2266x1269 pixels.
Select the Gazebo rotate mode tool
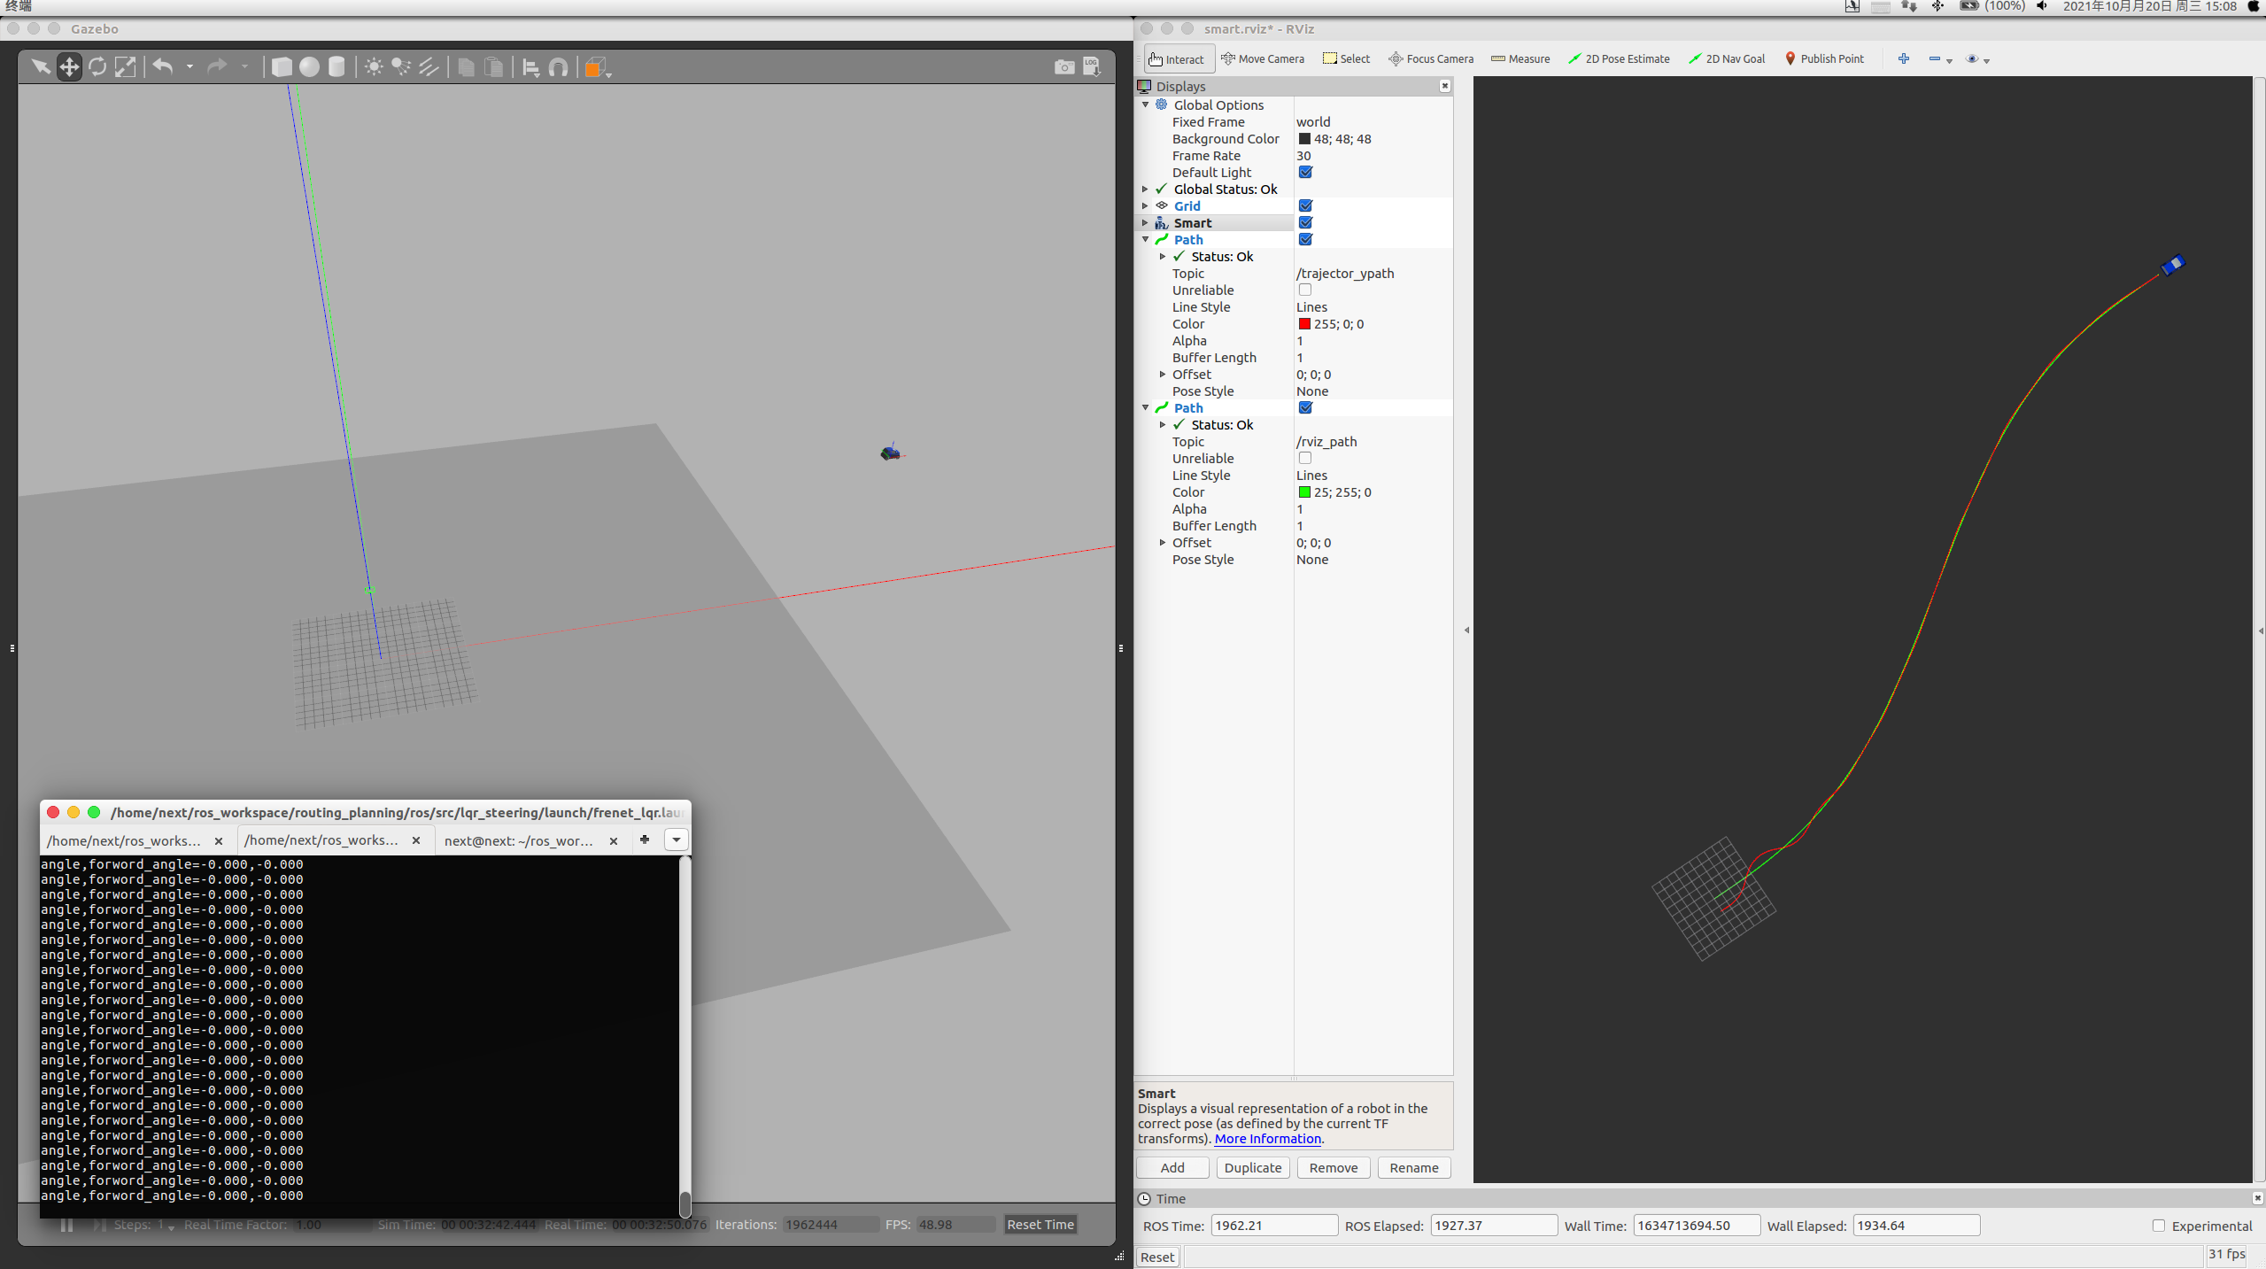[97, 66]
